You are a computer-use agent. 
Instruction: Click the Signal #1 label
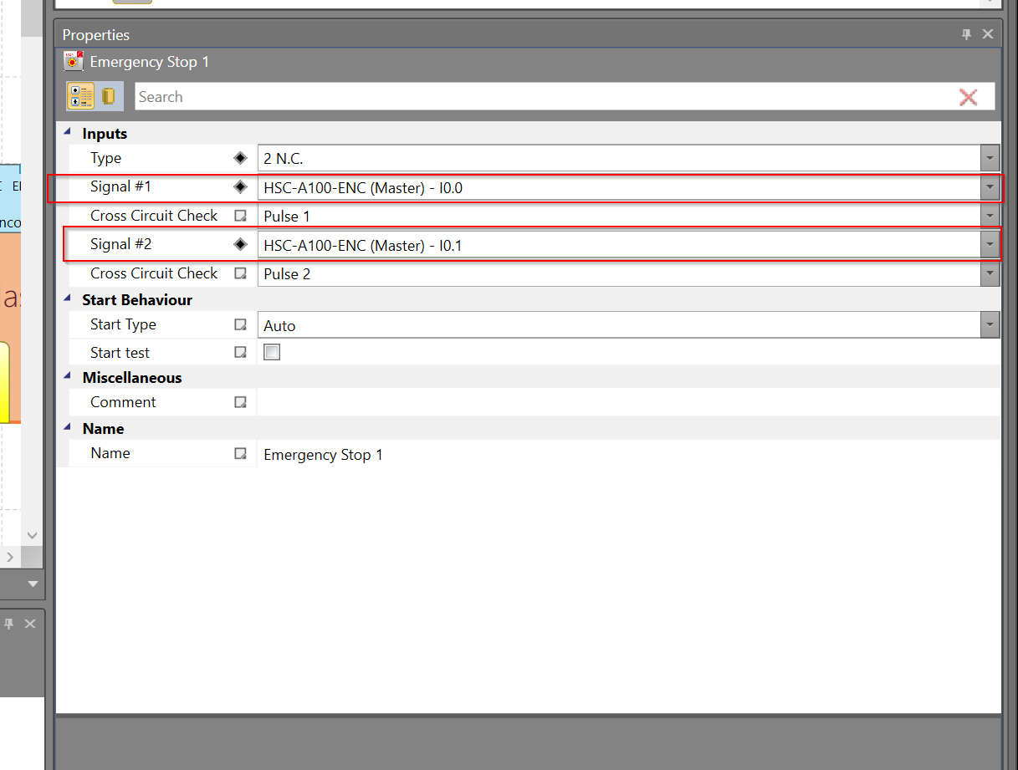(x=122, y=186)
